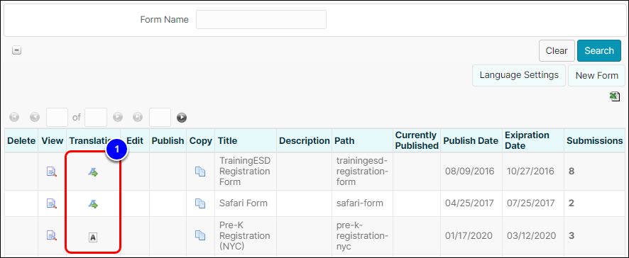The width and height of the screenshot is (629, 258).
Task: Open translation for Safari Form
Action: point(93,204)
